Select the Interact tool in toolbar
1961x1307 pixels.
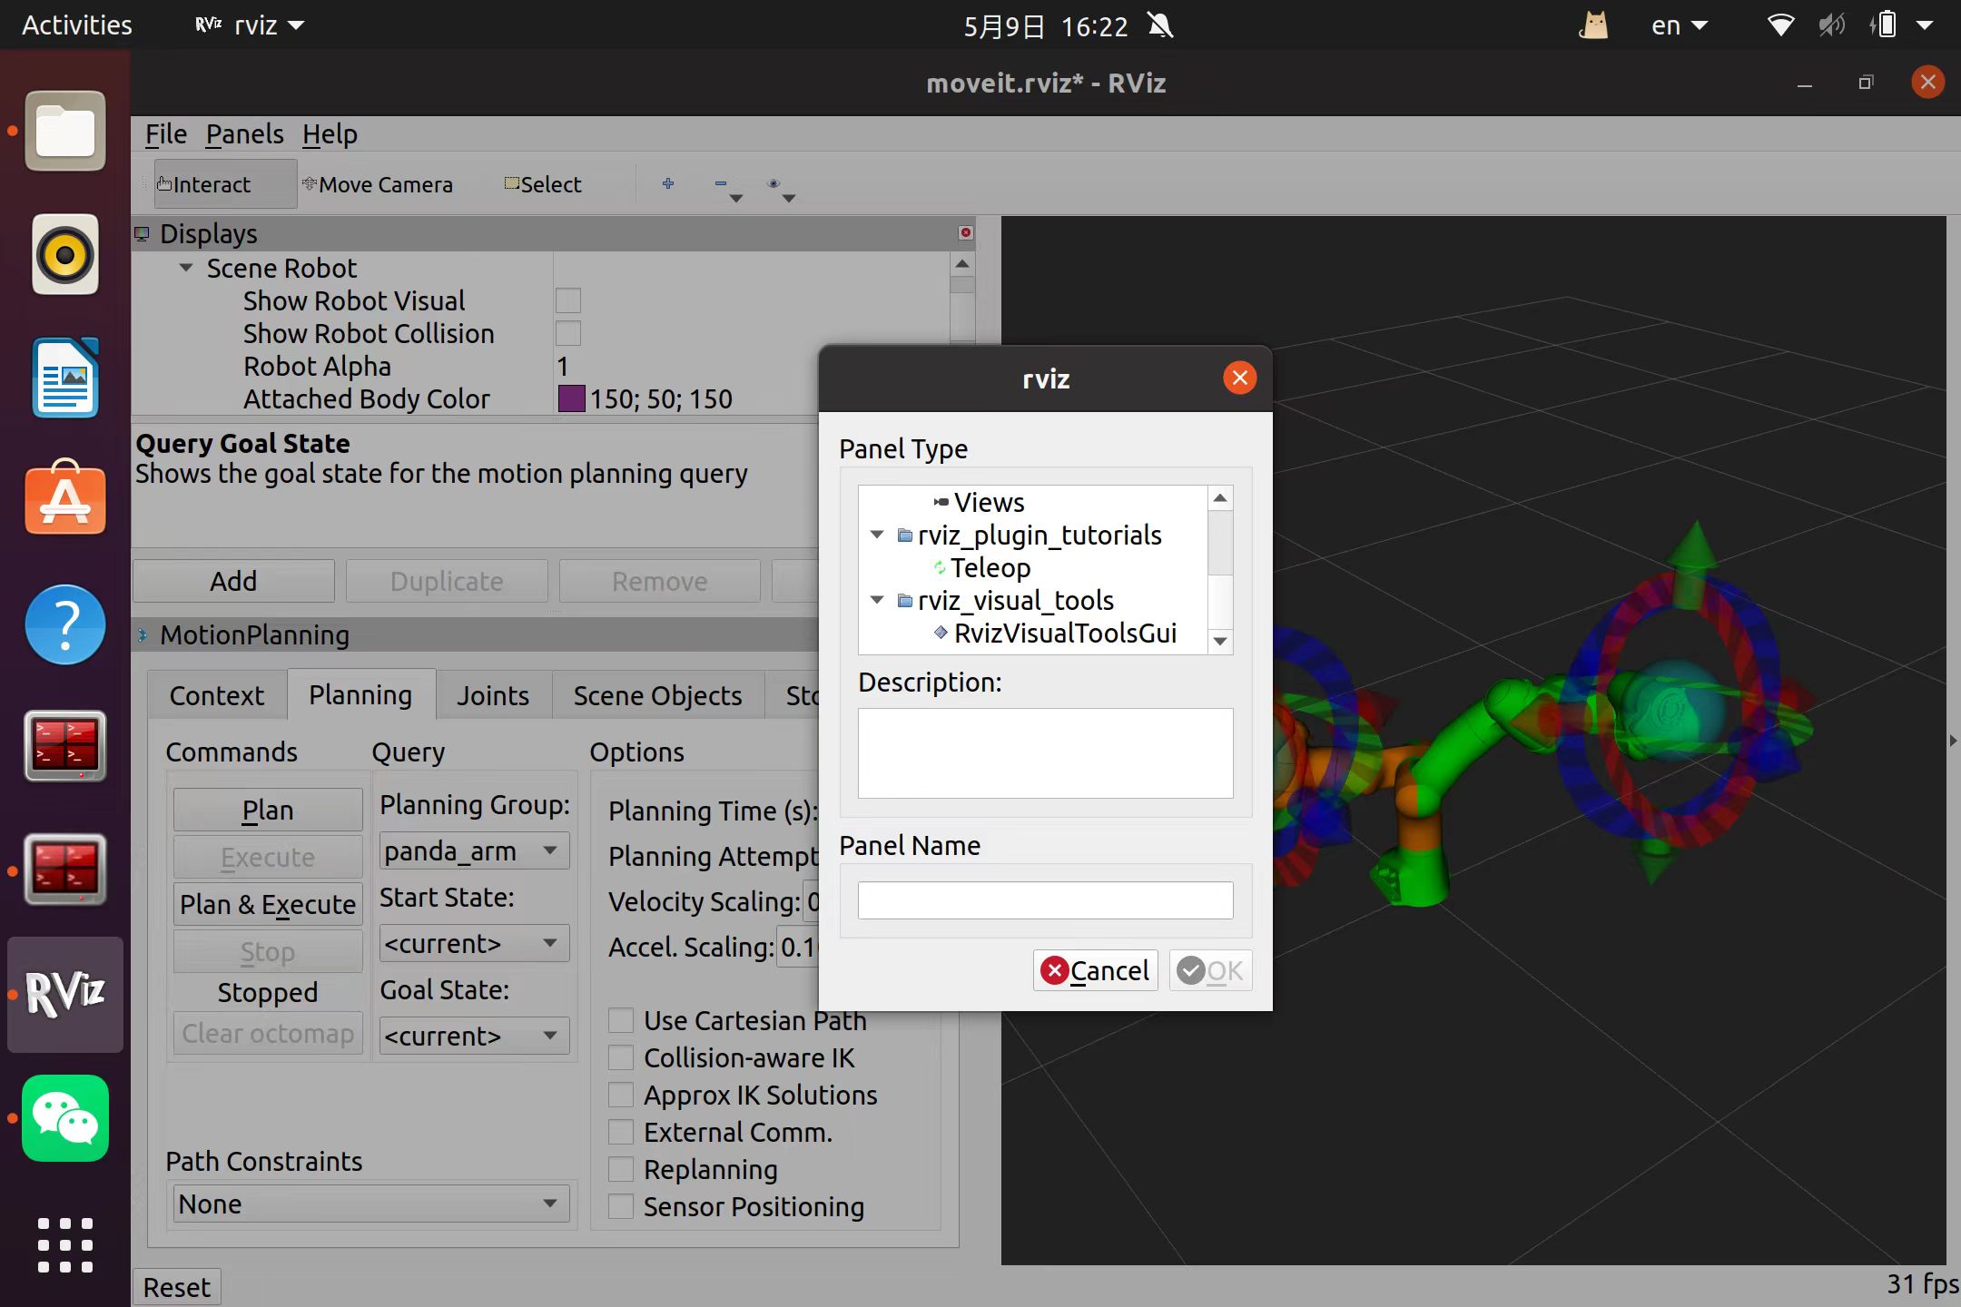tap(204, 184)
